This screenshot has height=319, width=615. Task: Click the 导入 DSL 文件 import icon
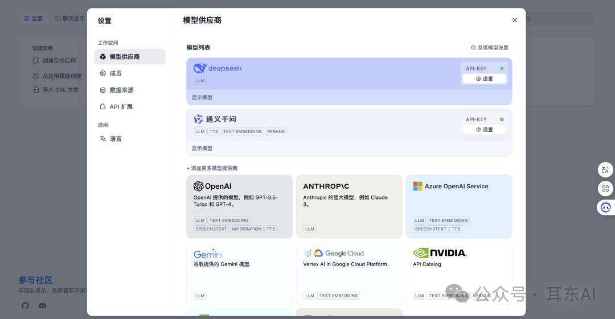click(x=36, y=90)
